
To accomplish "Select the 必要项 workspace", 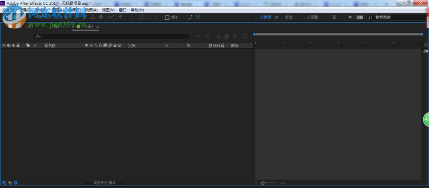I will tap(266, 17).
